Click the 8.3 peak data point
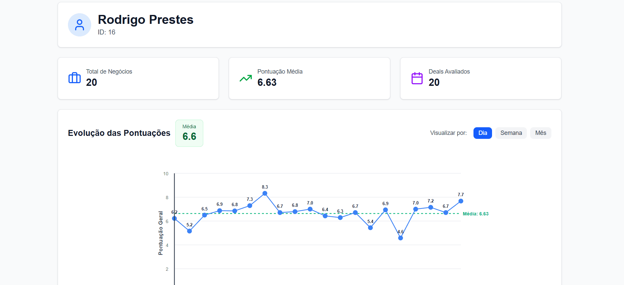 click(x=265, y=193)
